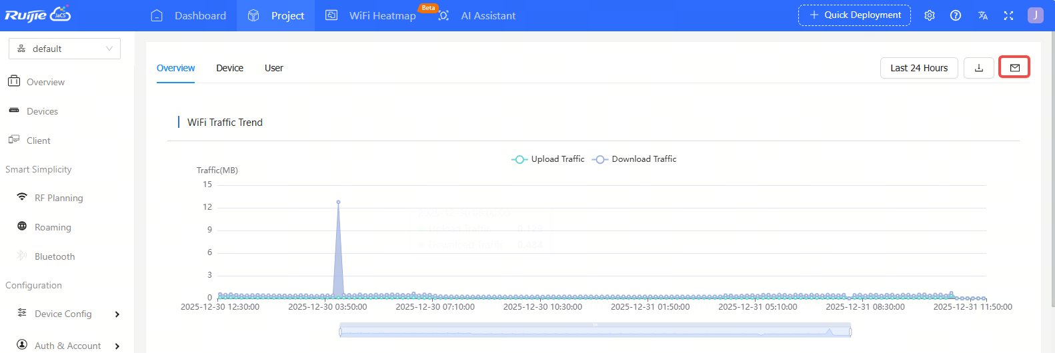The width and height of the screenshot is (1055, 353).
Task: Open user avatar J menu
Action: click(x=1035, y=15)
